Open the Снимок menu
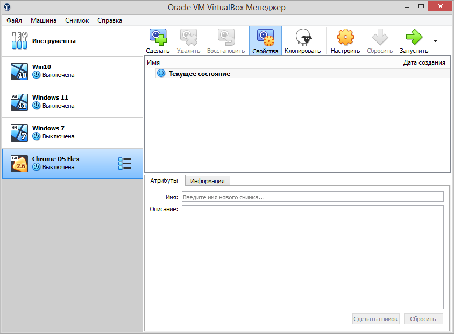This screenshot has width=454, height=334. (x=77, y=20)
